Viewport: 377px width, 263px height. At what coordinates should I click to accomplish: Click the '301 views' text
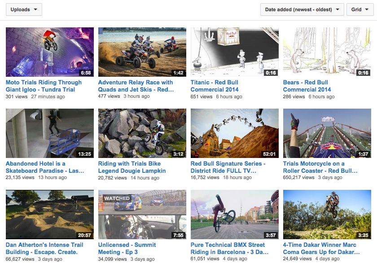point(17,96)
